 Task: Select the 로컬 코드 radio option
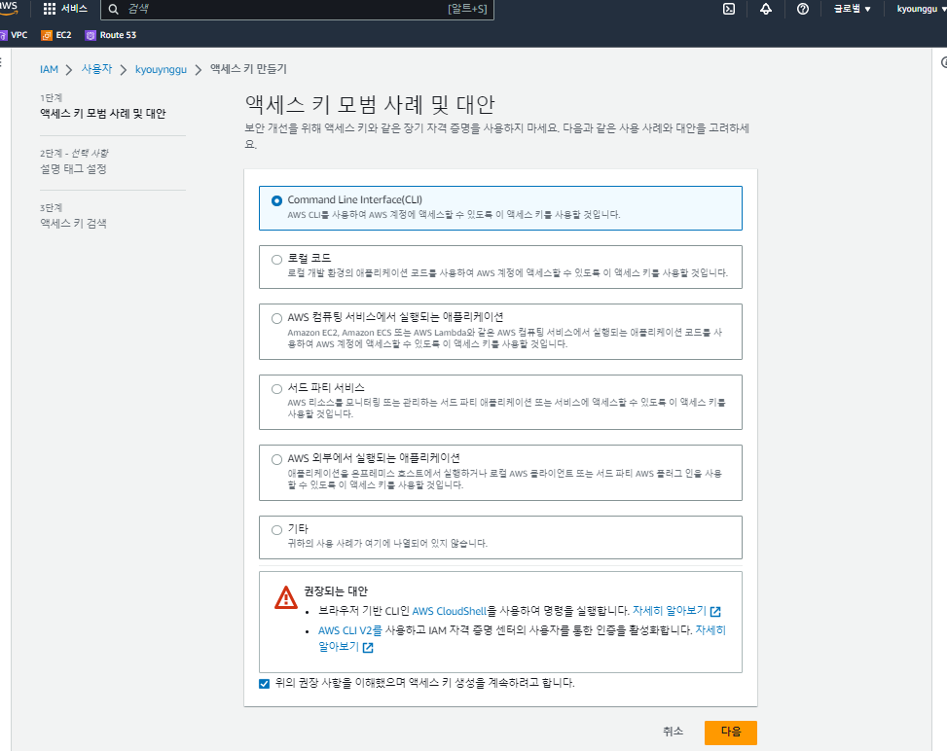(276, 260)
